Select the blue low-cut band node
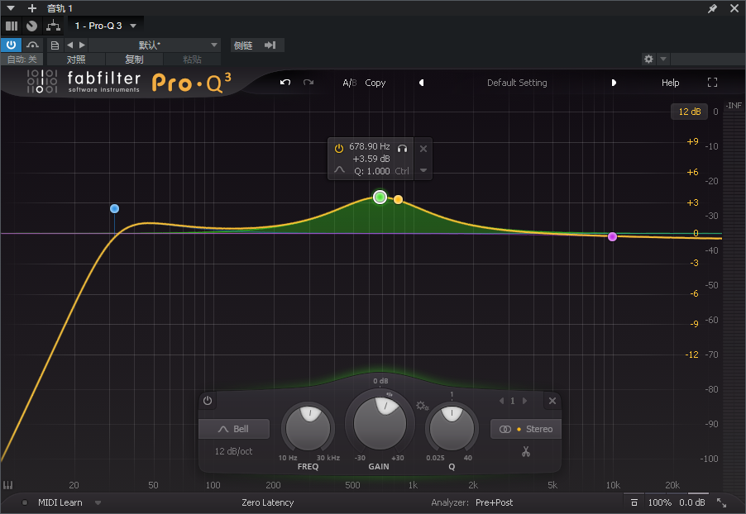The image size is (746, 514). point(114,208)
